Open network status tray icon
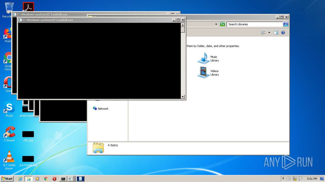325x182 pixels. tap(295, 179)
